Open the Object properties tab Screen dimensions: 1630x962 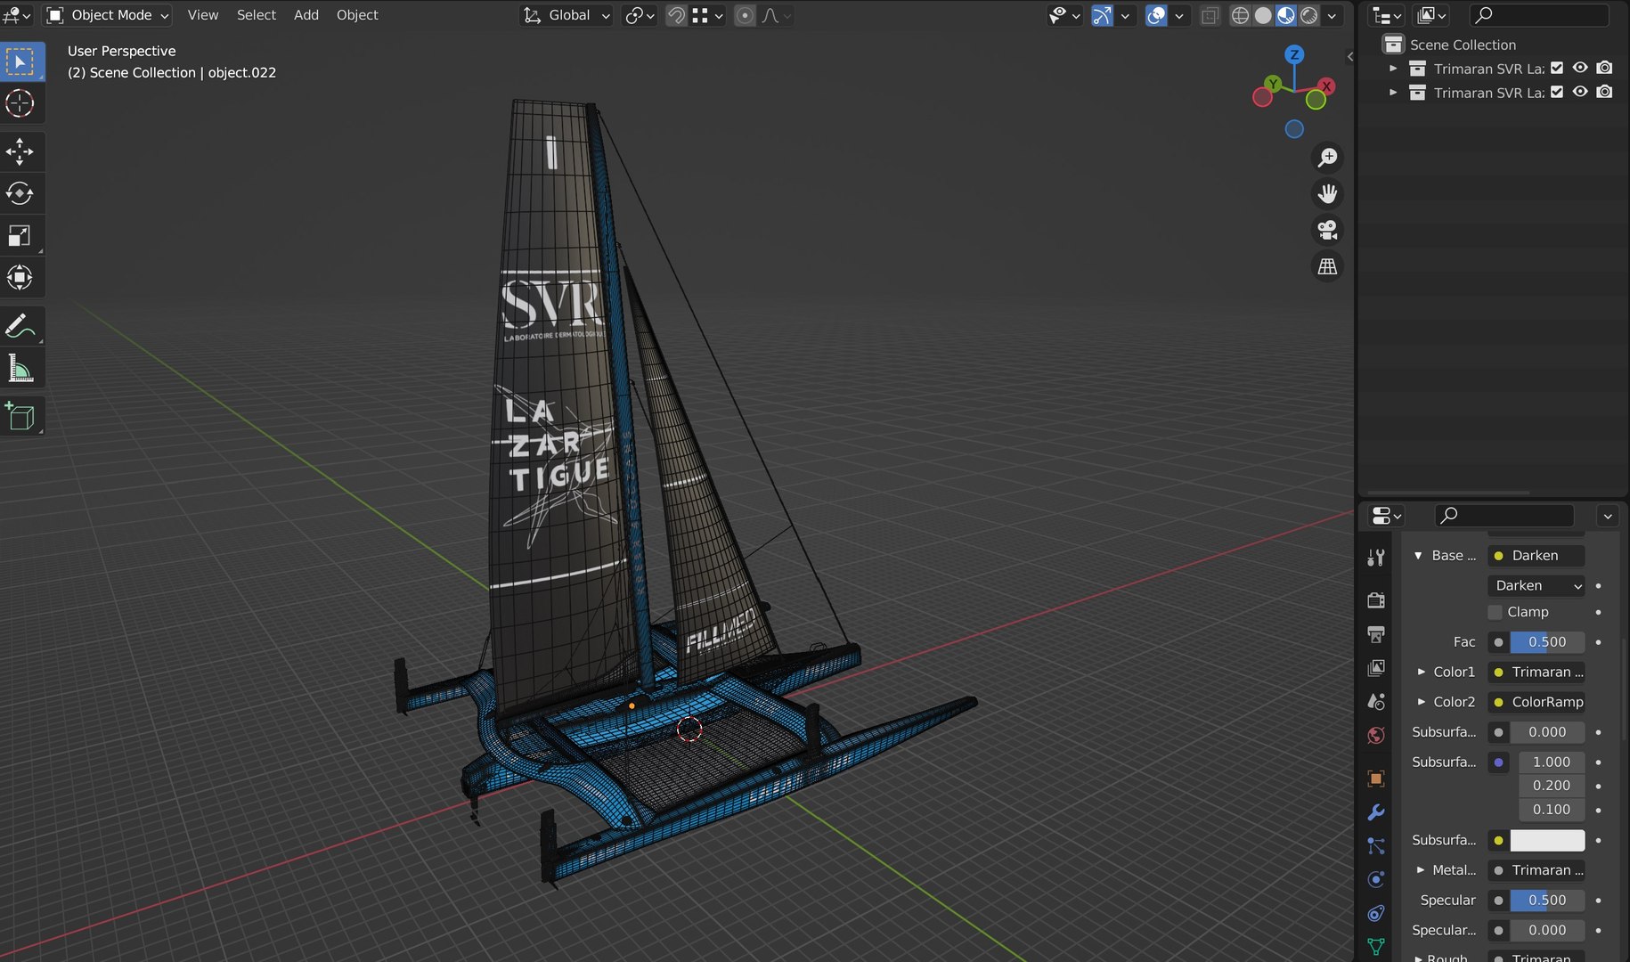[x=1376, y=779]
